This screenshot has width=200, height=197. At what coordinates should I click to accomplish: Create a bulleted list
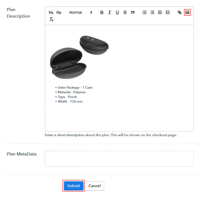coord(152,12)
